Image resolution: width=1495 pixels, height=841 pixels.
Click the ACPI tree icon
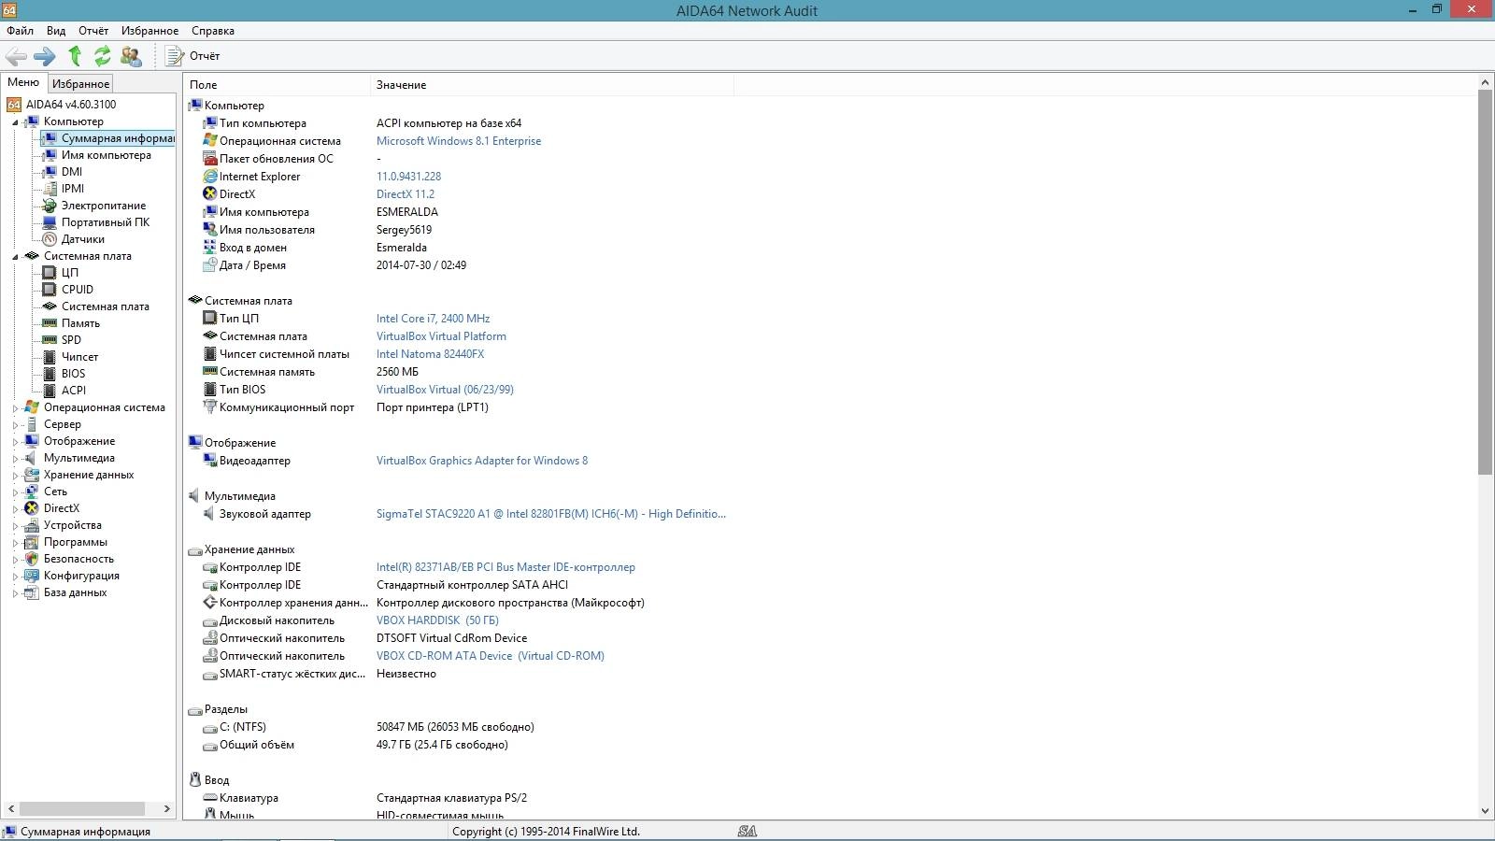[x=50, y=391]
